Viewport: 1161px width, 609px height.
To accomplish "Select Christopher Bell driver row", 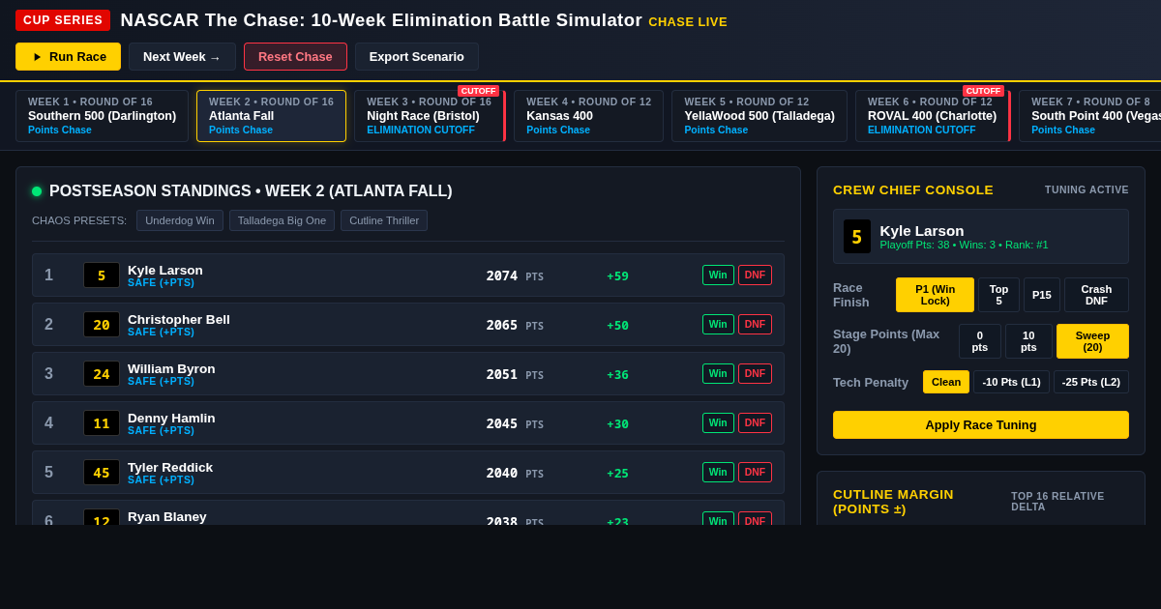I will (x=408, y=325).
